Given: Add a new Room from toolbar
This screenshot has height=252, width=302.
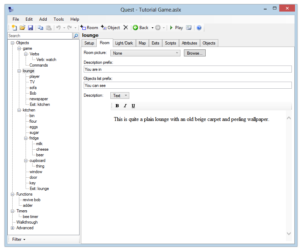Looking at the screenshot, I should coord(89,28).
